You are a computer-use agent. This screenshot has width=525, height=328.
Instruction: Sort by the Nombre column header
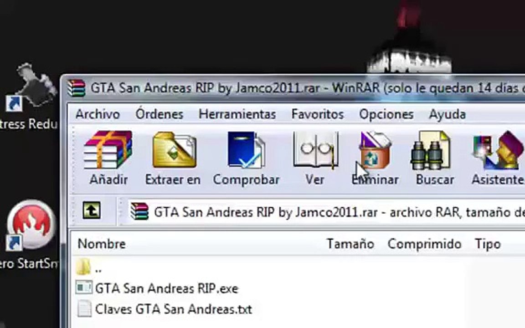(102, 244)
